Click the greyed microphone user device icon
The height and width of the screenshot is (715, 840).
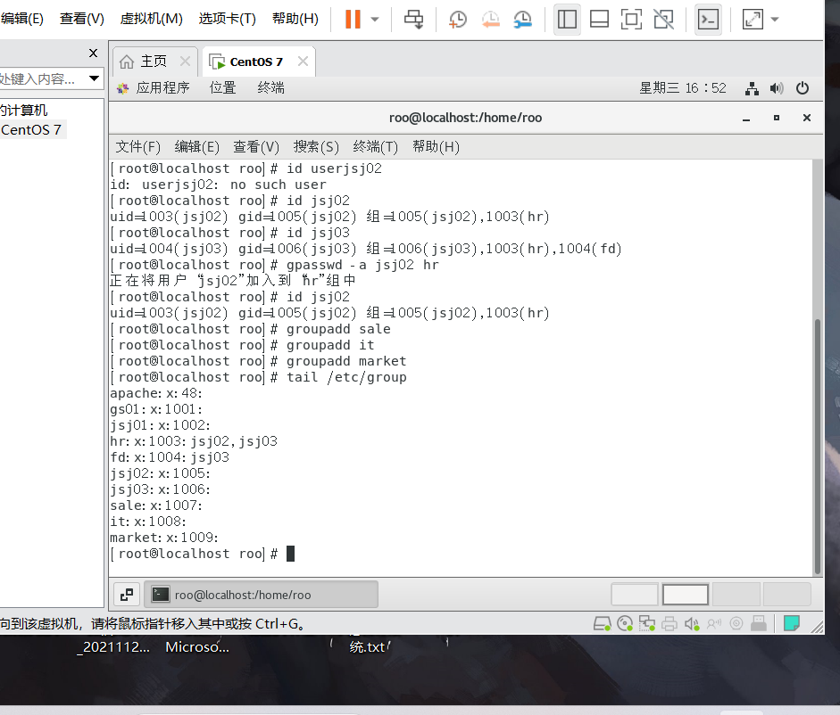pos(714,623)
